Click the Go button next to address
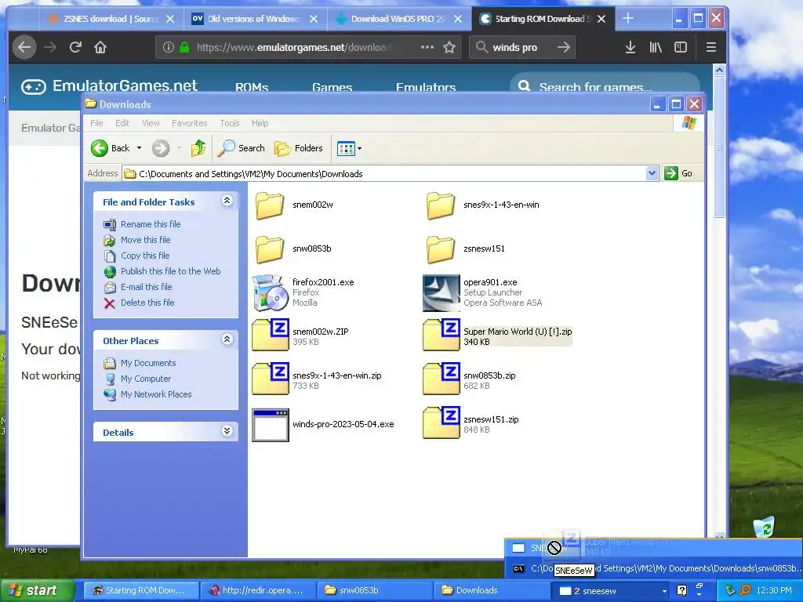Image resolution: width=803 pixels, height=602 pixels. 678,173
